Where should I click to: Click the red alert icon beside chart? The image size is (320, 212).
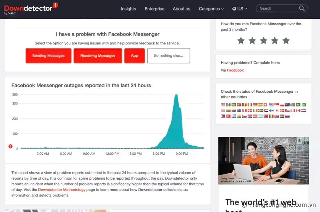point(11,146)
